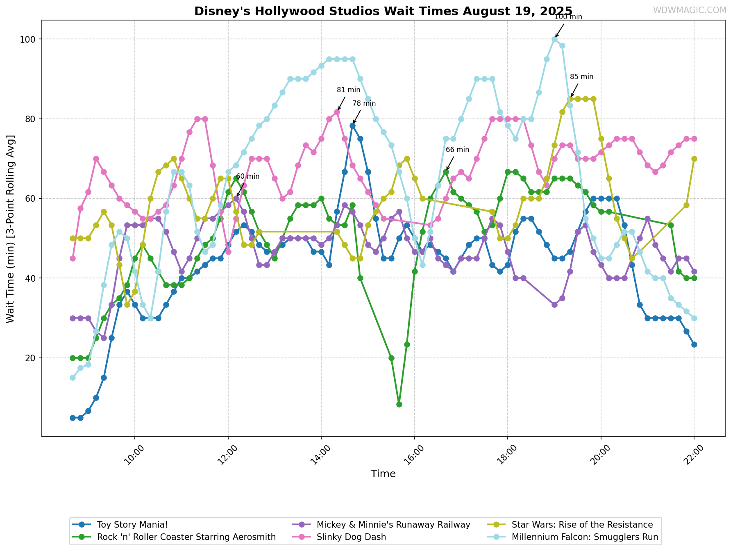Click the Millennium Falcon 100-minute peak data point

pos(554,39)
